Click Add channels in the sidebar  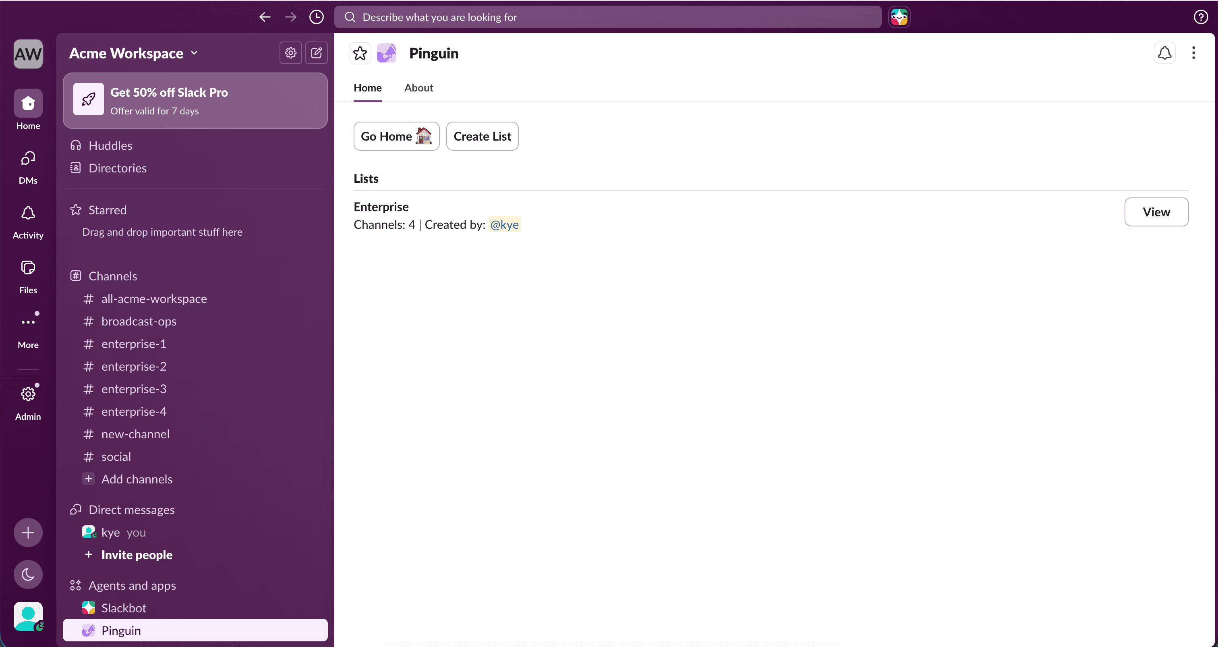195,479
